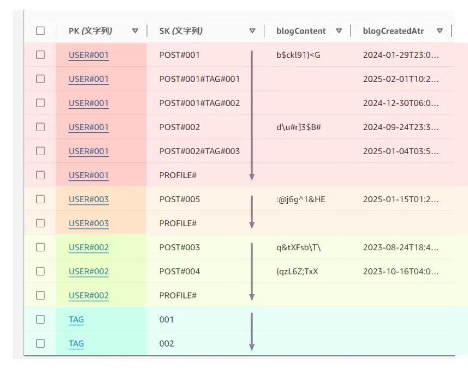The width and height of the screenshot is (468, 370).
Task: Click the date cell 2024-12-30T06:0…
Action: point(401,103)
